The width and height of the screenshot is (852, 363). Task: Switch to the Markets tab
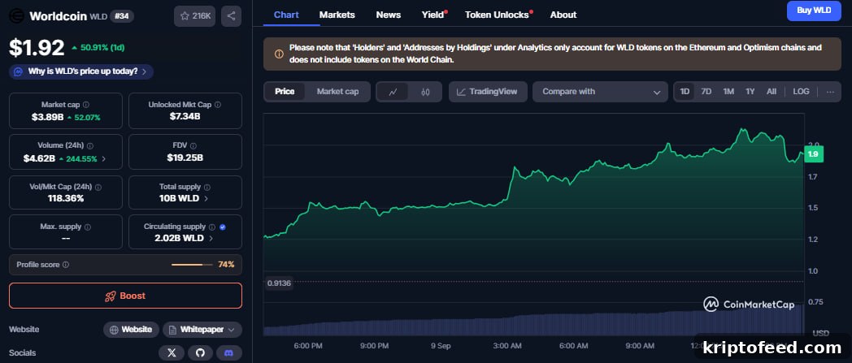(337, 15)
